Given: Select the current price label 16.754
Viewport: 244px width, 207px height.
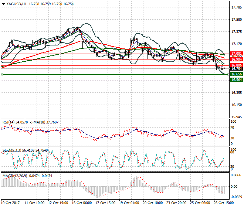Looking at the screenshot, I should coord(237,69).
